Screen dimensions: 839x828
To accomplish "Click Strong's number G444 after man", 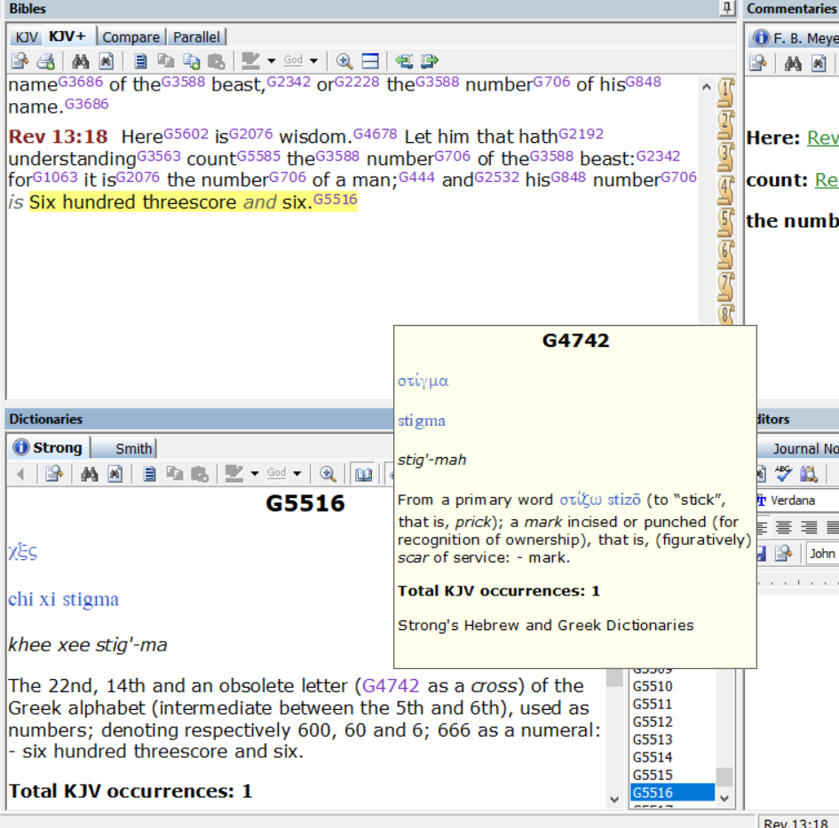I will (416, 177).
